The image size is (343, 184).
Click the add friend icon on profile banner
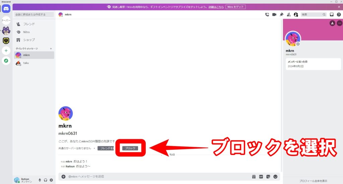click(x=332, y=23)
